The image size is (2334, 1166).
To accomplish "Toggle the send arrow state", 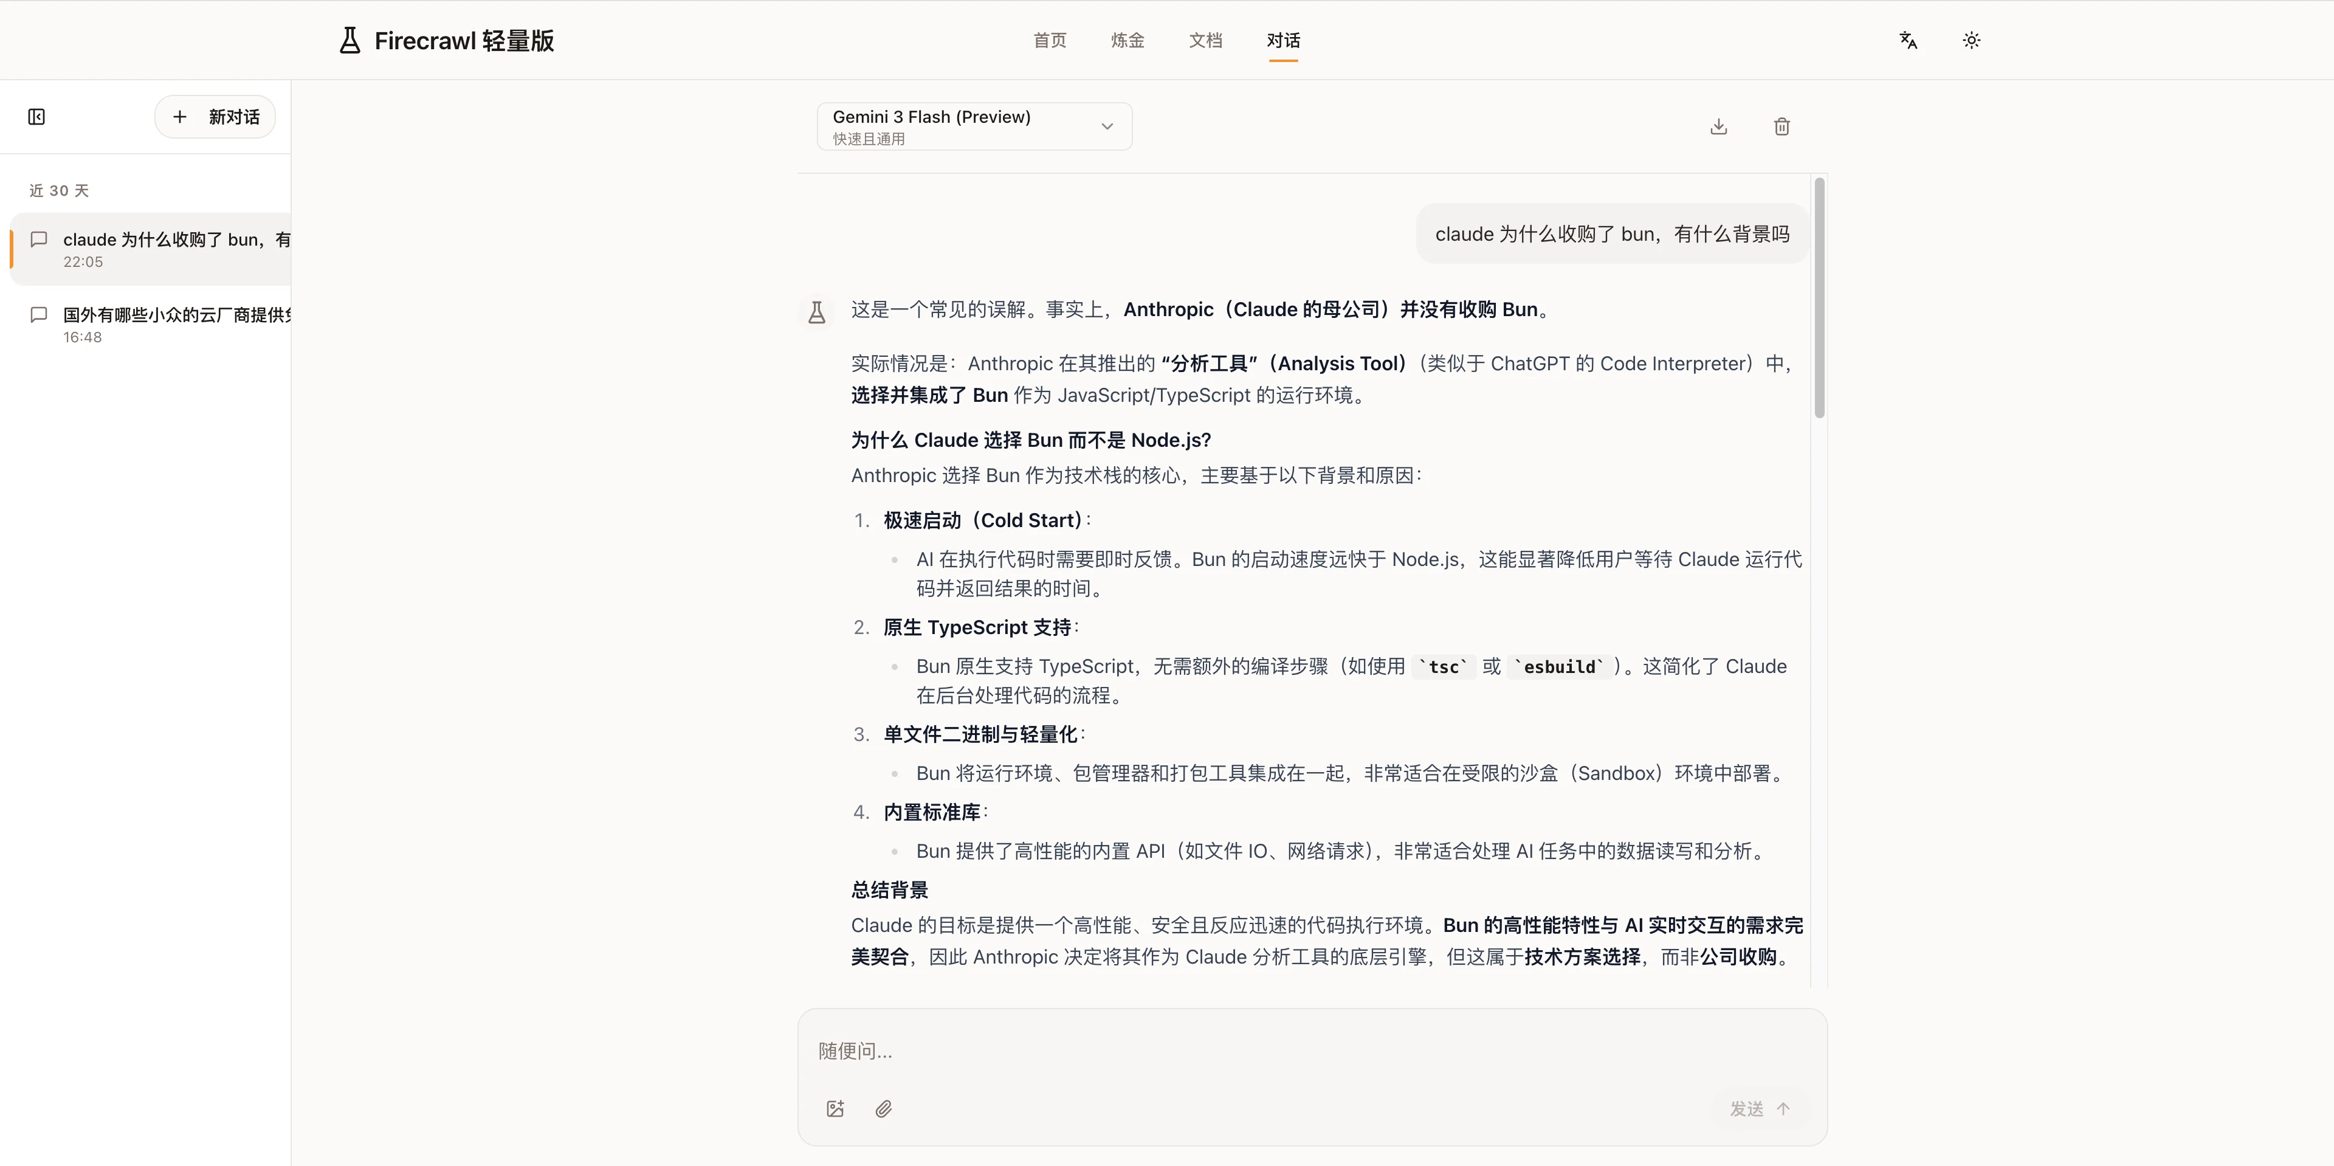I will (x=1783, y=1108).
